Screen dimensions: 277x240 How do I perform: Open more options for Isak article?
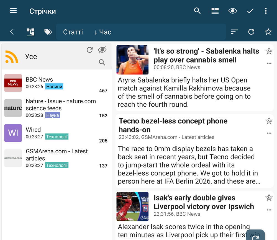click(269, 210)
